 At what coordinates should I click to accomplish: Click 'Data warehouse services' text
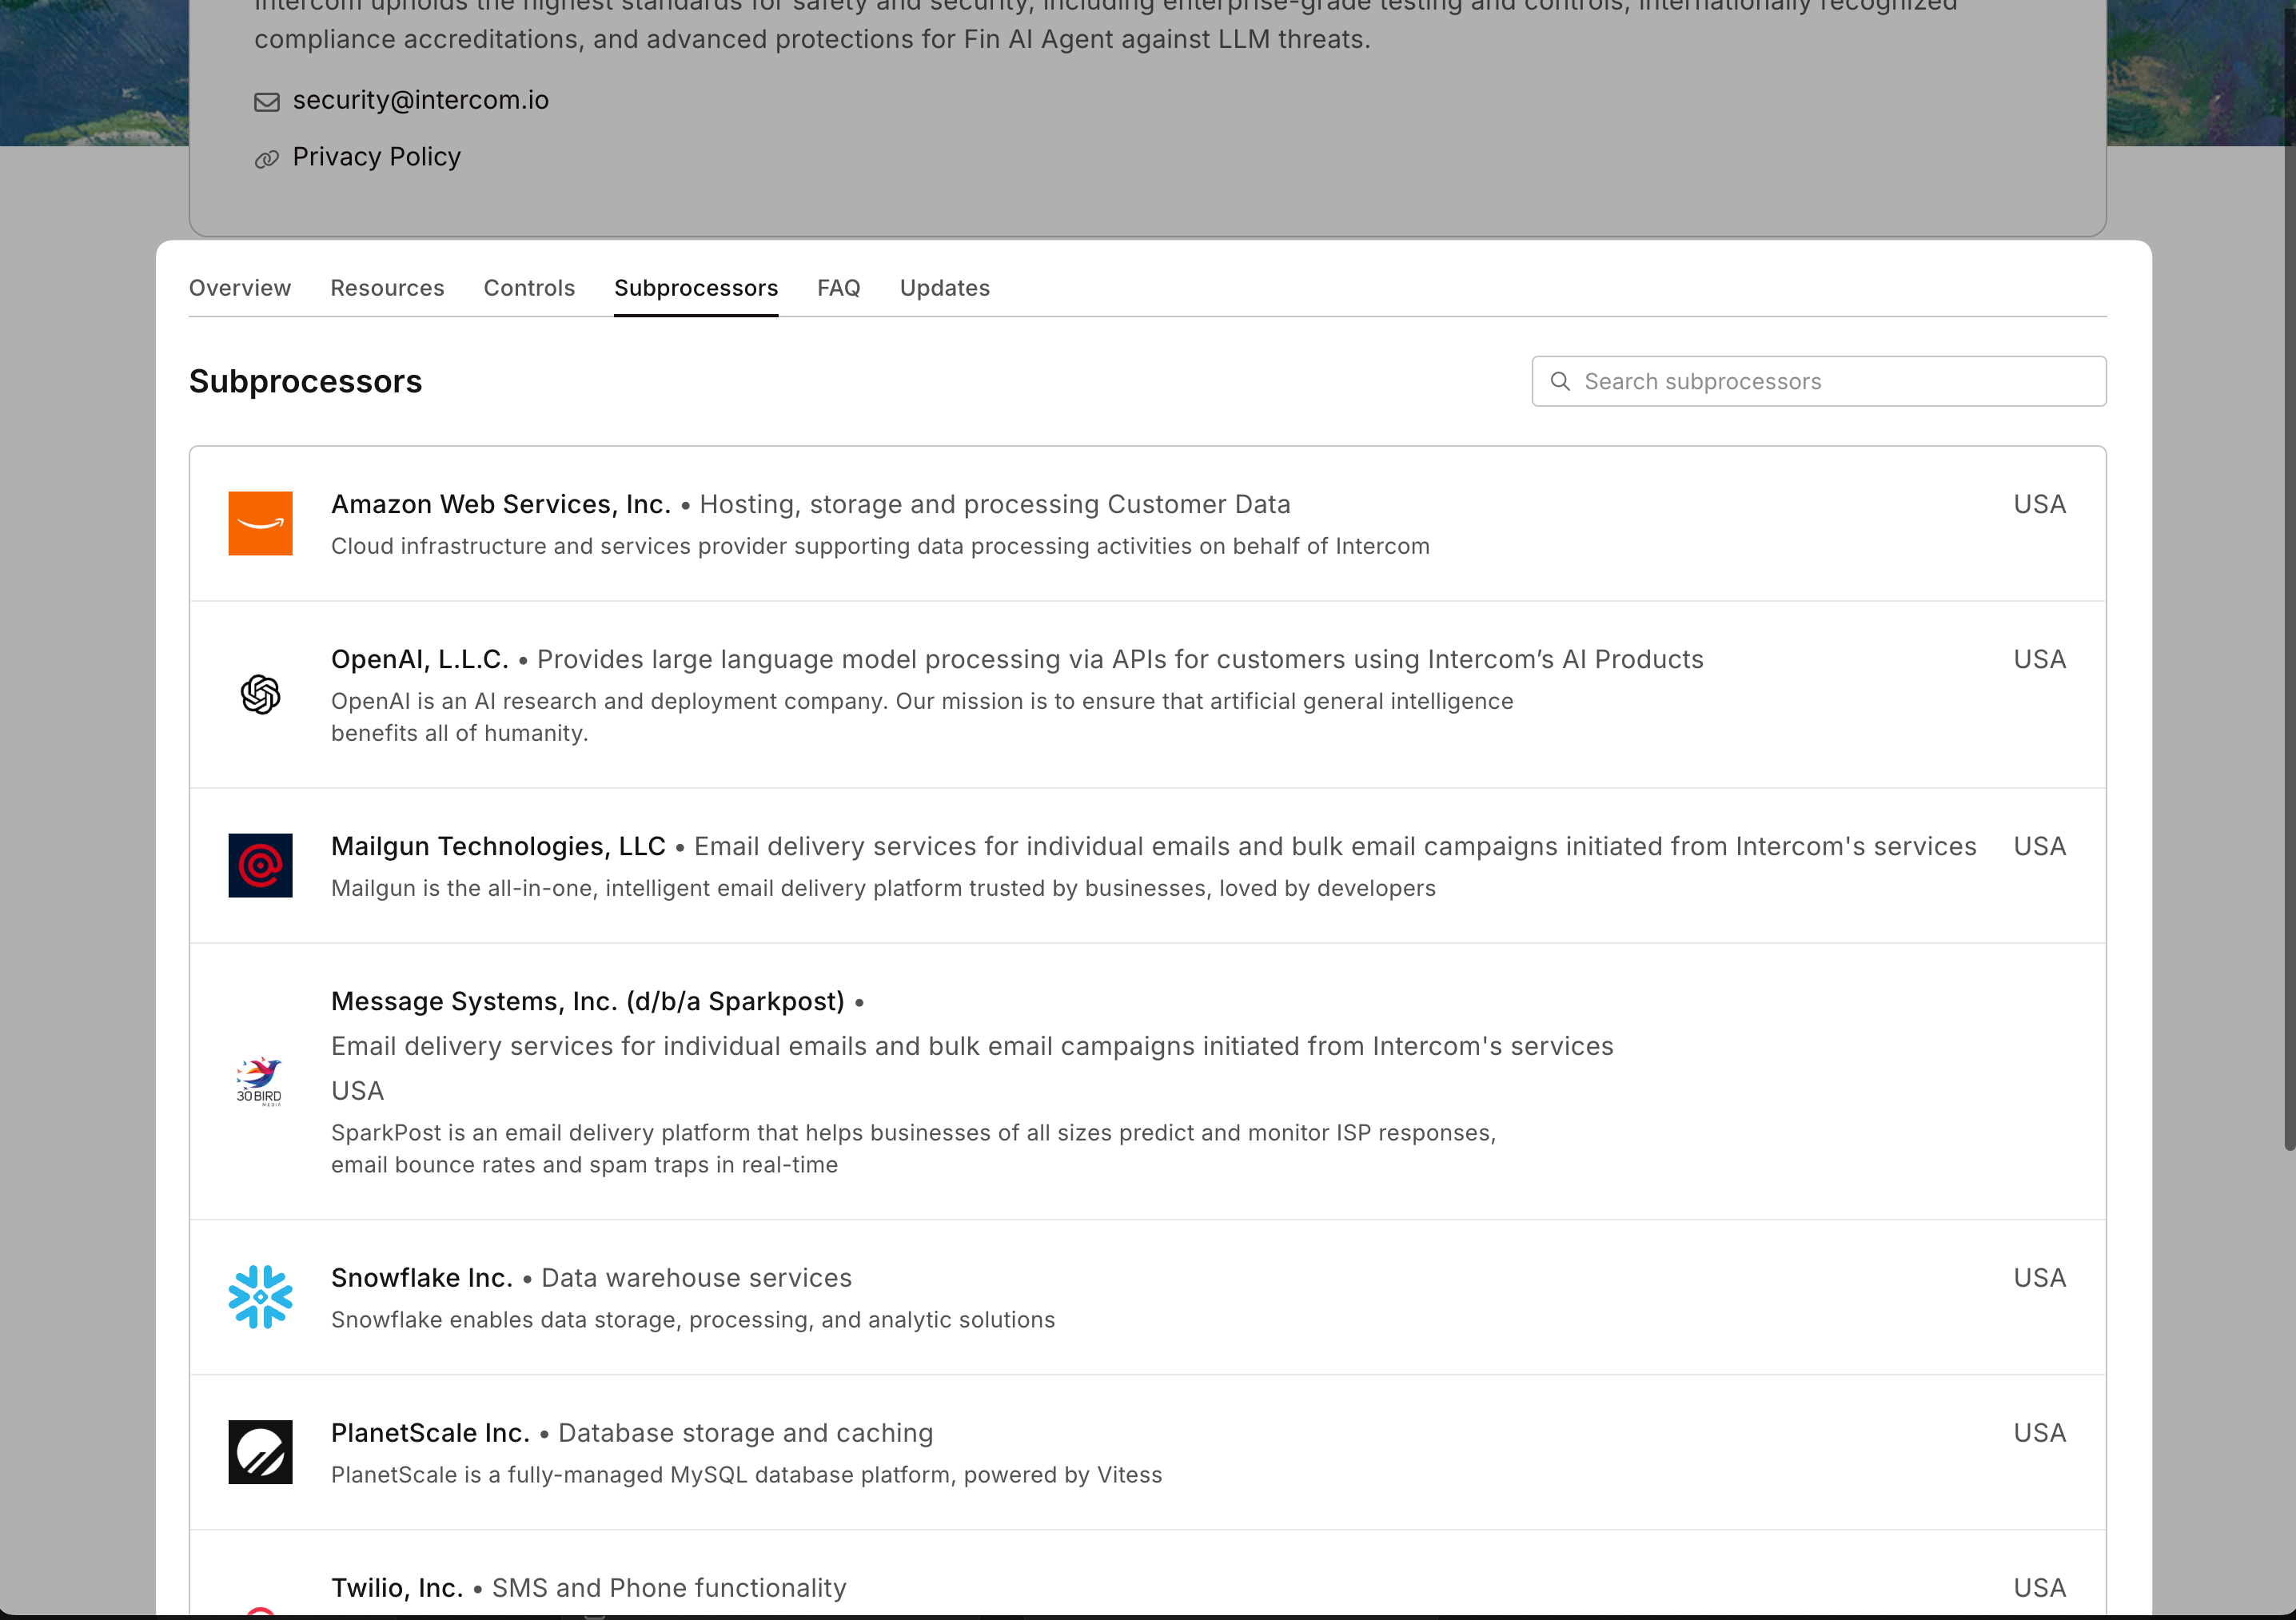697,1278
